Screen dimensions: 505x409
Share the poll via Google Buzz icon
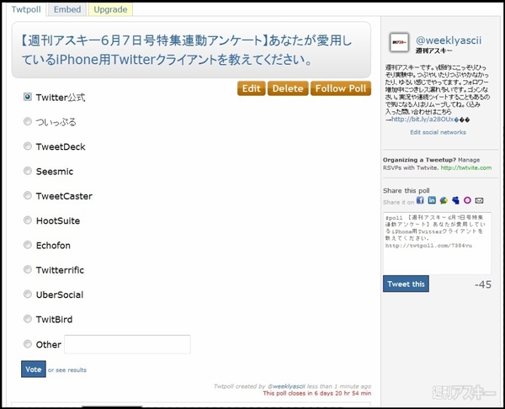pos(444,200)
